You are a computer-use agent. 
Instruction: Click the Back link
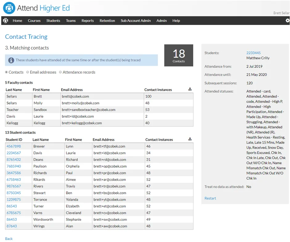pos(9,239)
